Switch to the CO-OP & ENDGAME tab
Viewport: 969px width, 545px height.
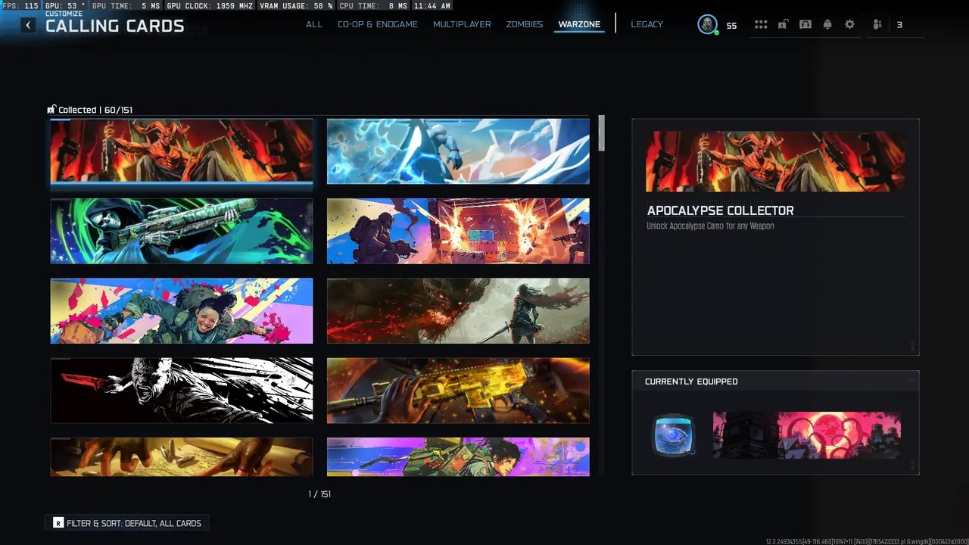378,24
